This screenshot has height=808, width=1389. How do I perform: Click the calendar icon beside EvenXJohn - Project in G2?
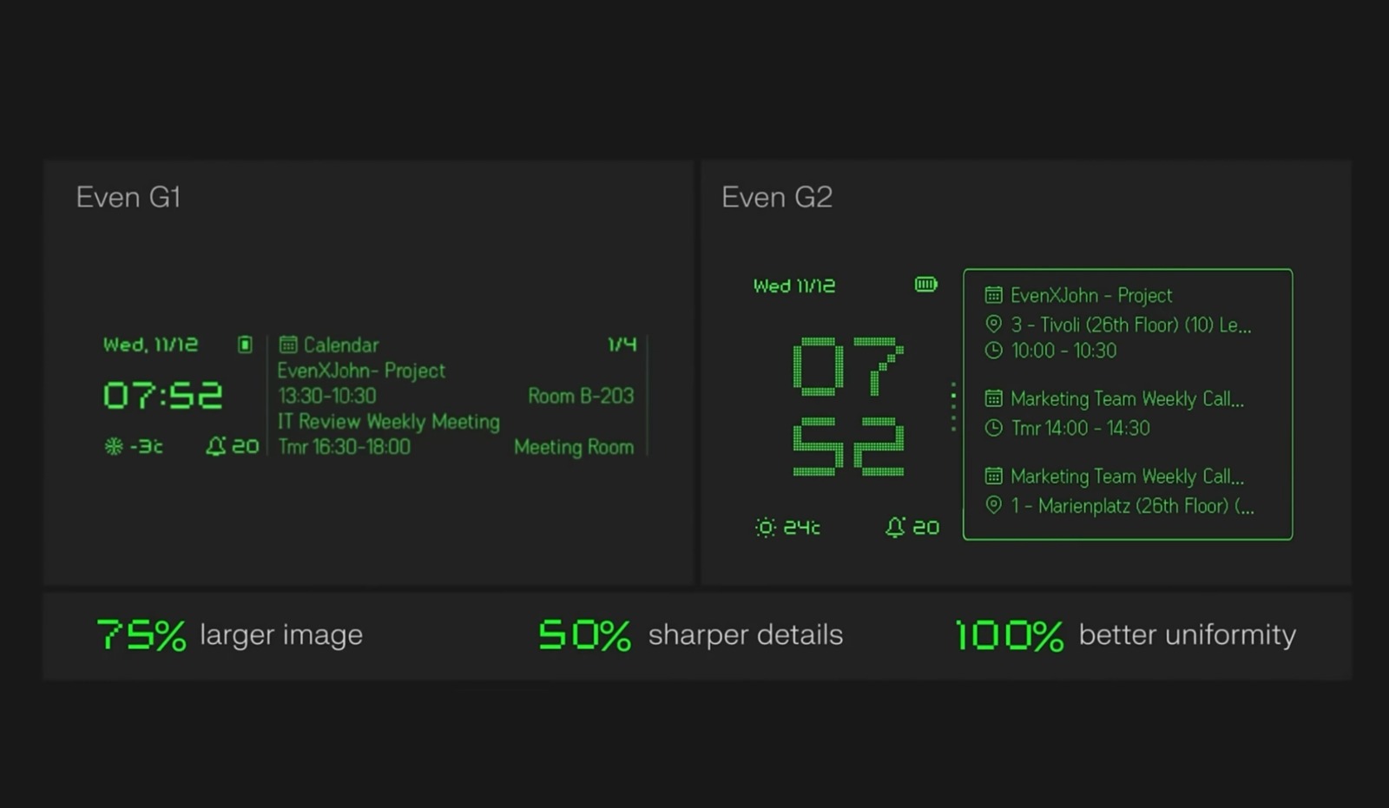[x=994, y=295]
